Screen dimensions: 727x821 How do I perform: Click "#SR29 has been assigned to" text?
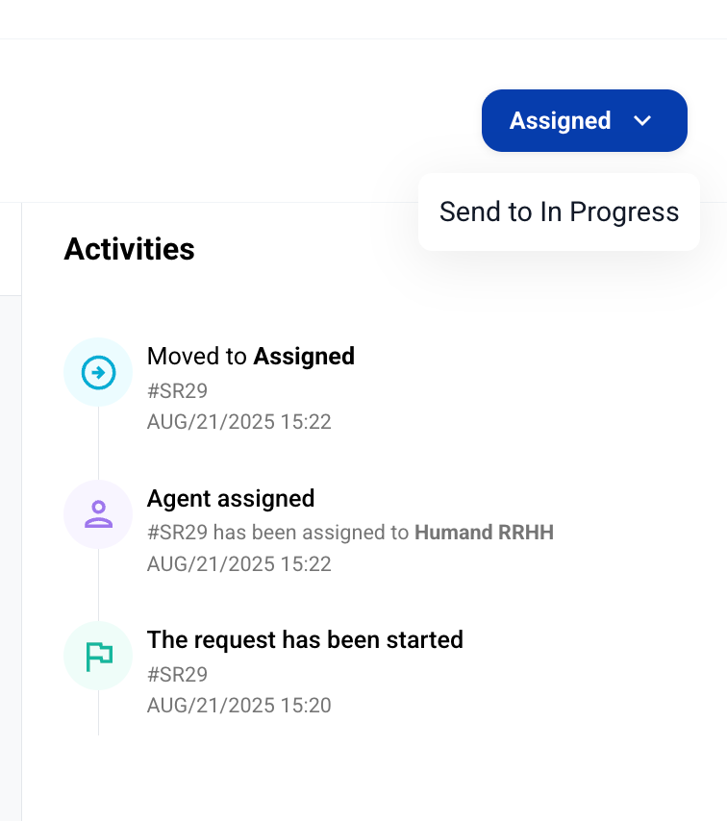[278, 533]
